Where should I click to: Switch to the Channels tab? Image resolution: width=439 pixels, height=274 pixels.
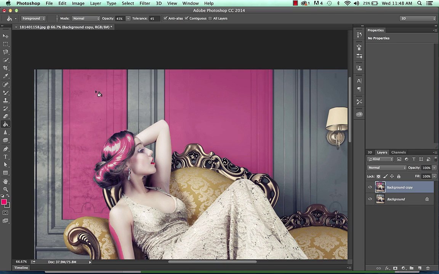[x=398, y=152]
